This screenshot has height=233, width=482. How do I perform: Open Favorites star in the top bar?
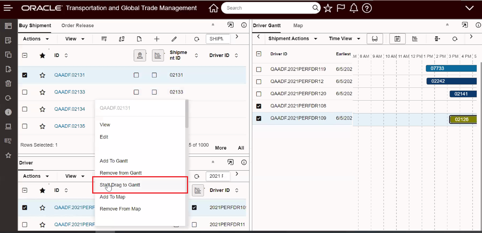[327, 8]
